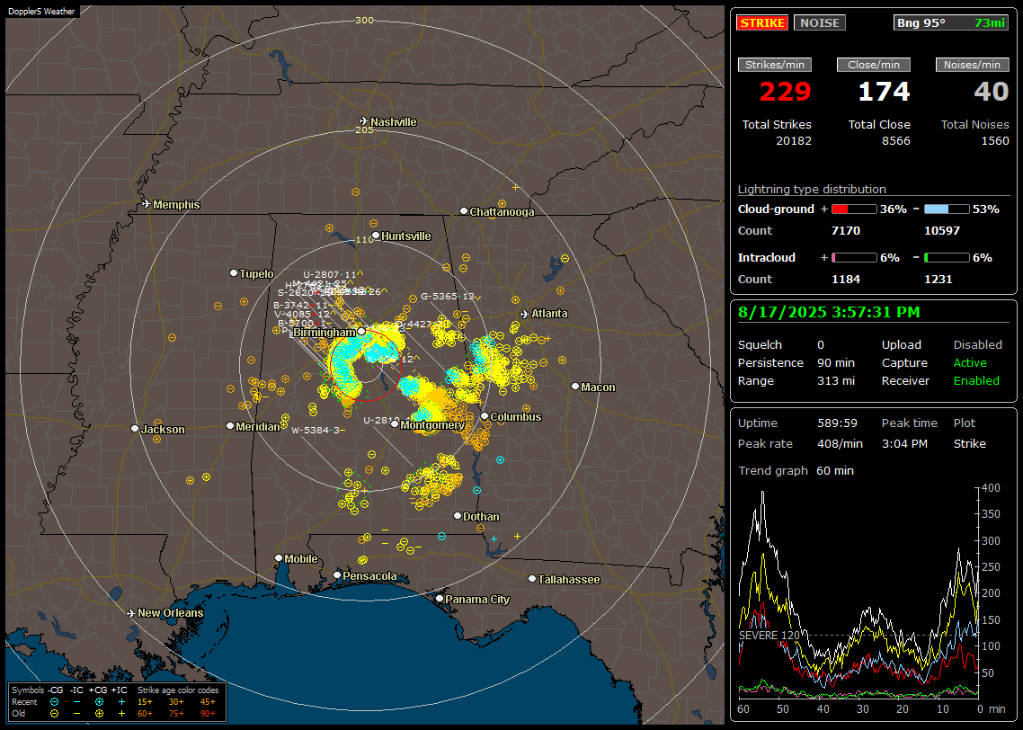
Task: Click the negative cloud-ground 53% blue bar
Action: pos(947,209)
